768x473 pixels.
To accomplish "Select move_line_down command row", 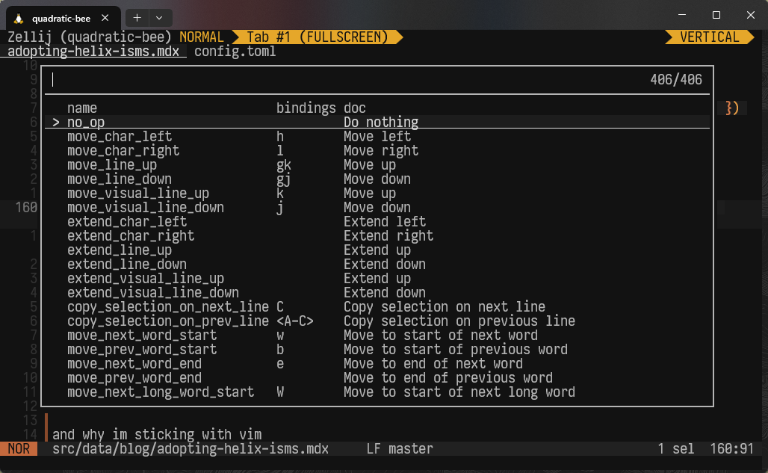I will pyautogui.click(x=377, y=179).
